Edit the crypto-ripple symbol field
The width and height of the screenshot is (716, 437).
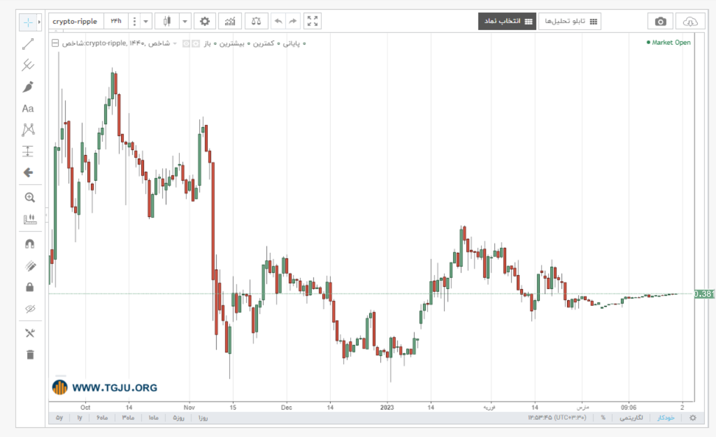(x=75, y=21)
